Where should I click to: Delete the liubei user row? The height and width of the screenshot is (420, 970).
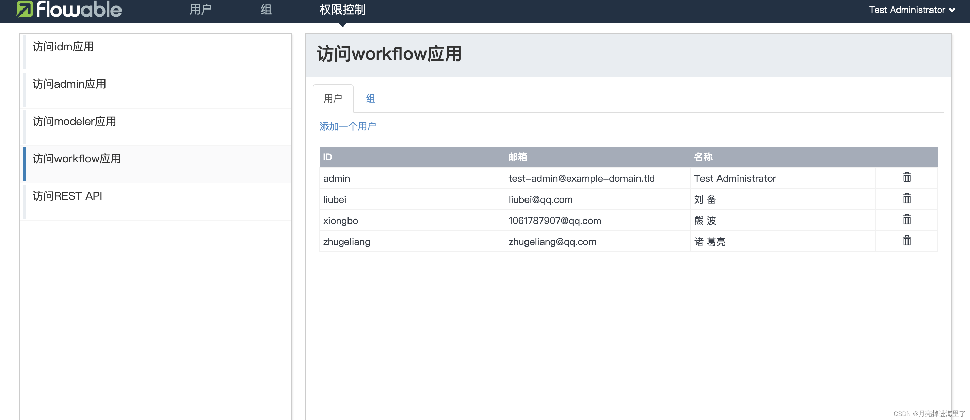pos(907,198)
